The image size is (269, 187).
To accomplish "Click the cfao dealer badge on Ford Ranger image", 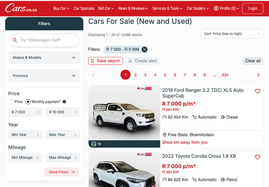I will (x=144, y=88).
